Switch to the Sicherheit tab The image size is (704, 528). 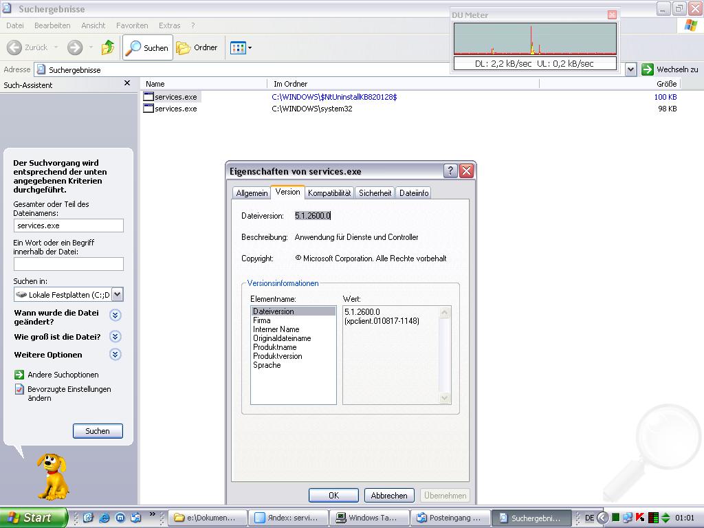tap(375, 193)
